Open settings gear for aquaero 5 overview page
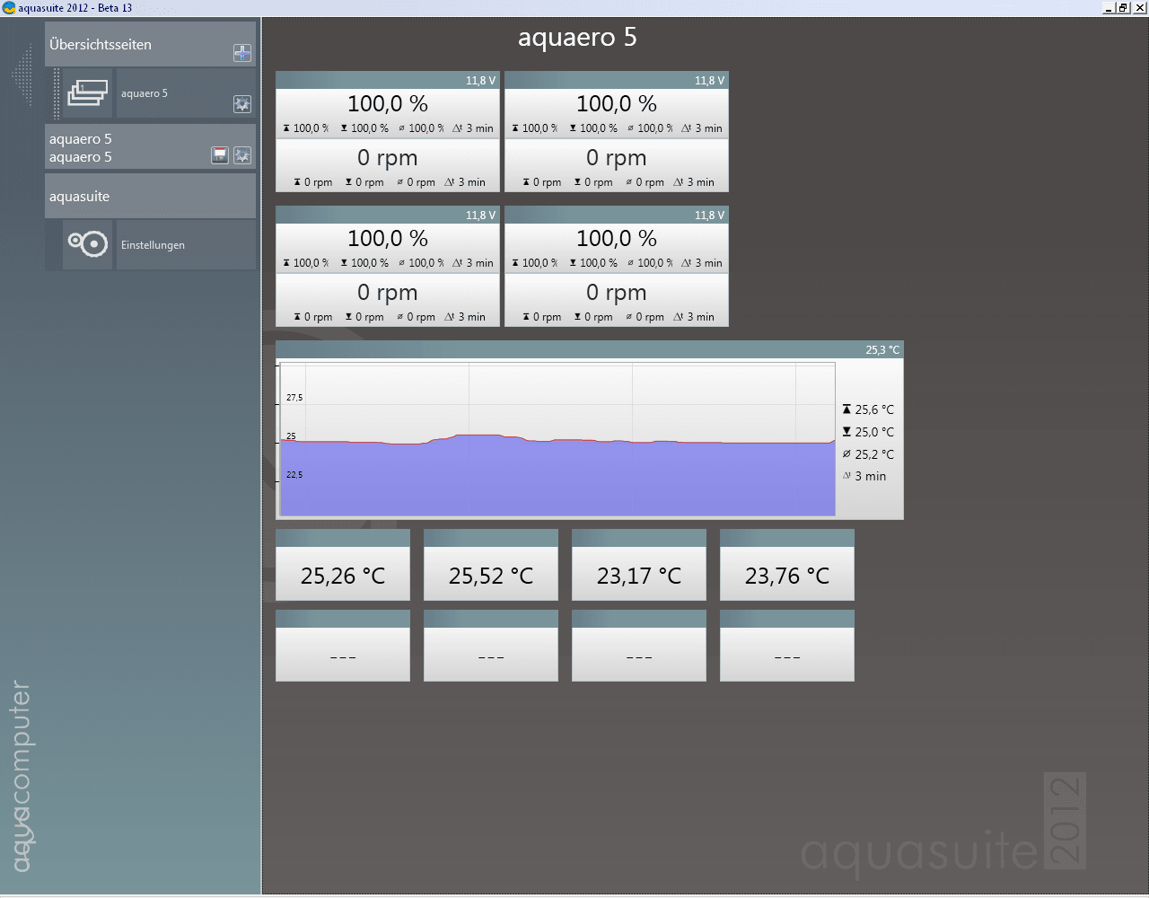The width and height of the screenshot is (1149, 898). (242, 104)
